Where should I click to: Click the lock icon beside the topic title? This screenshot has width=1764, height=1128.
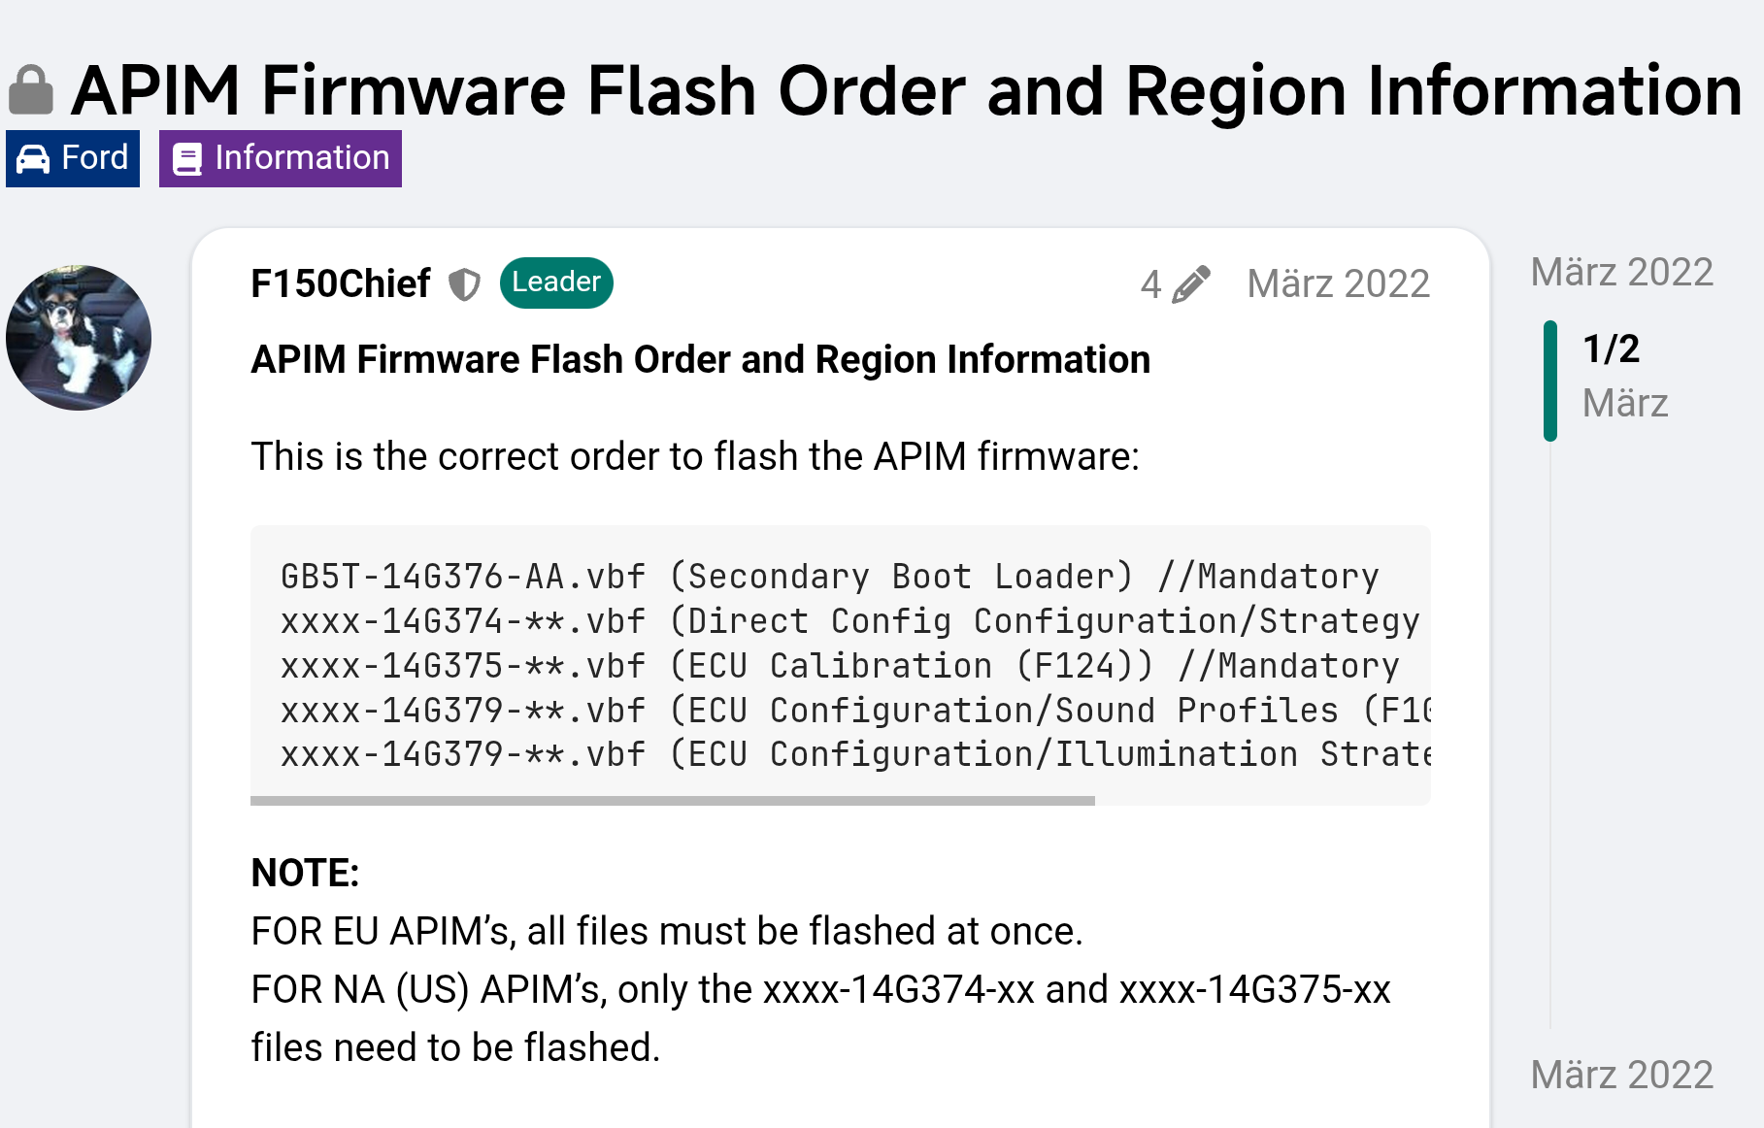pyautogui.click(x=31, y=86)
